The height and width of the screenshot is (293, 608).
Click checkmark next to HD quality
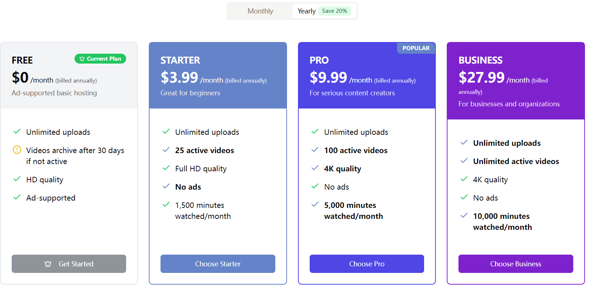[x=17, y=179]
